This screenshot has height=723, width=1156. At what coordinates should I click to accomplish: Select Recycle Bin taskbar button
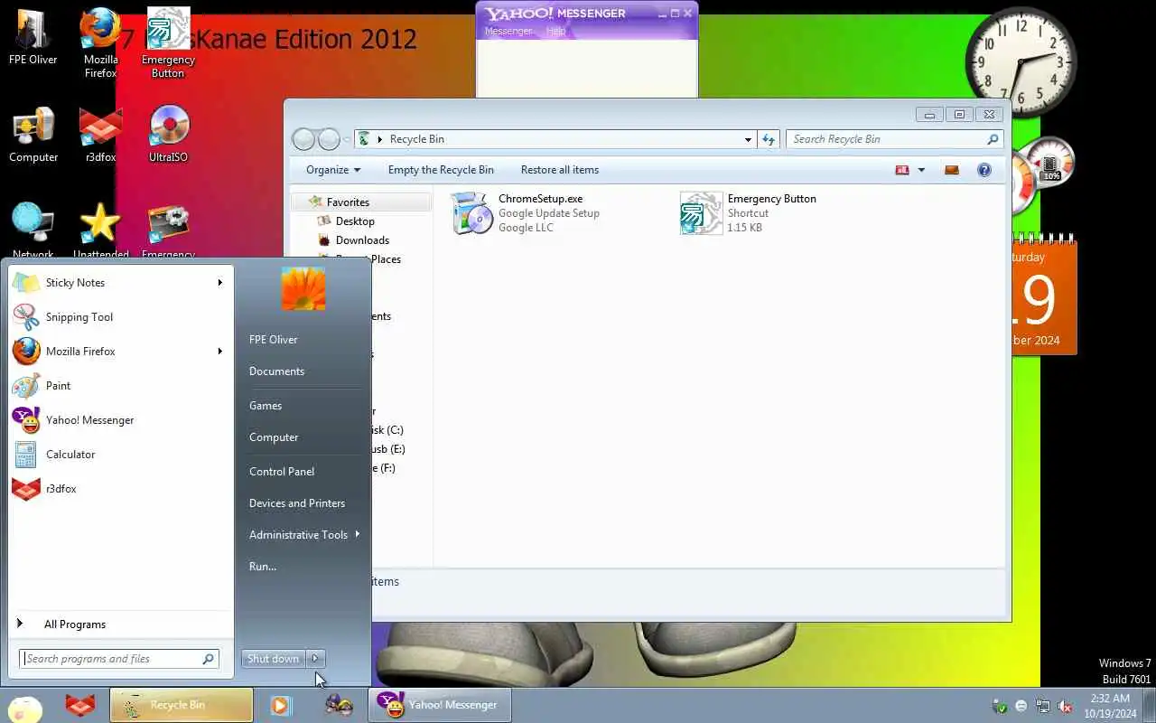[x=182, y=705]
